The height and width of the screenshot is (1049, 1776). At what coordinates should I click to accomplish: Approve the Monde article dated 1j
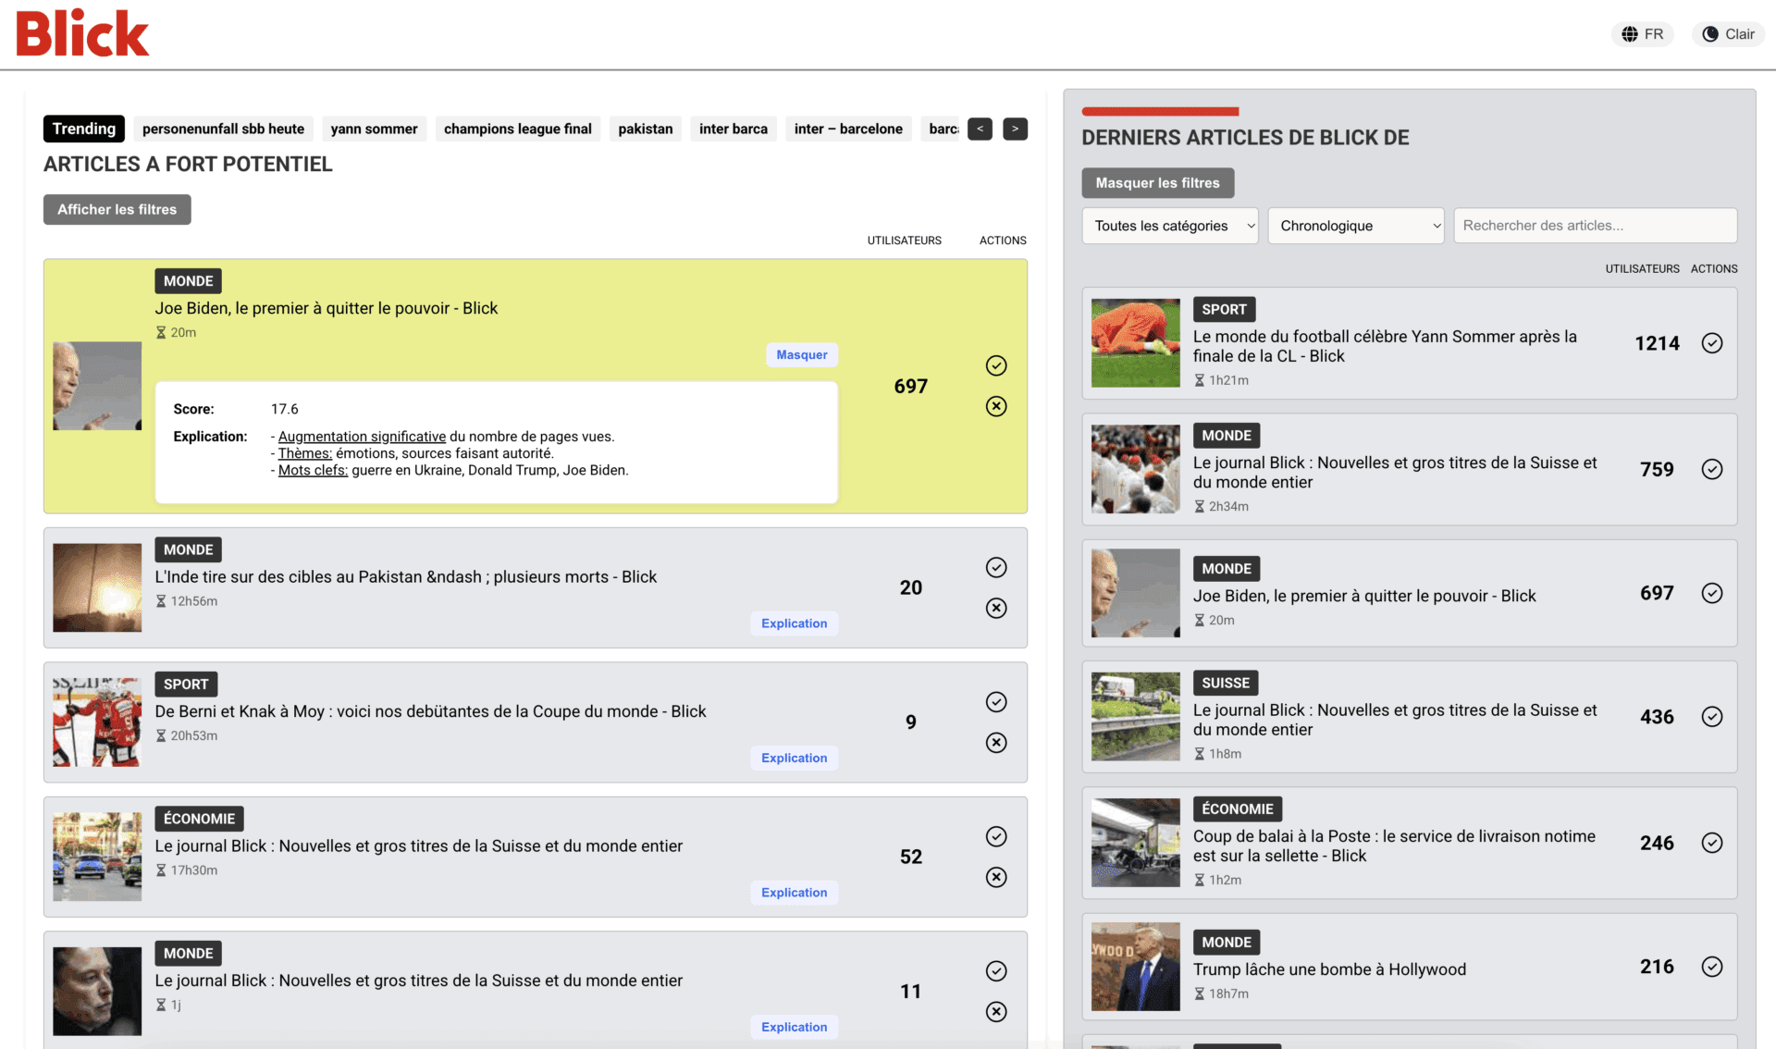pyautogui.click(x=996, y=971)
